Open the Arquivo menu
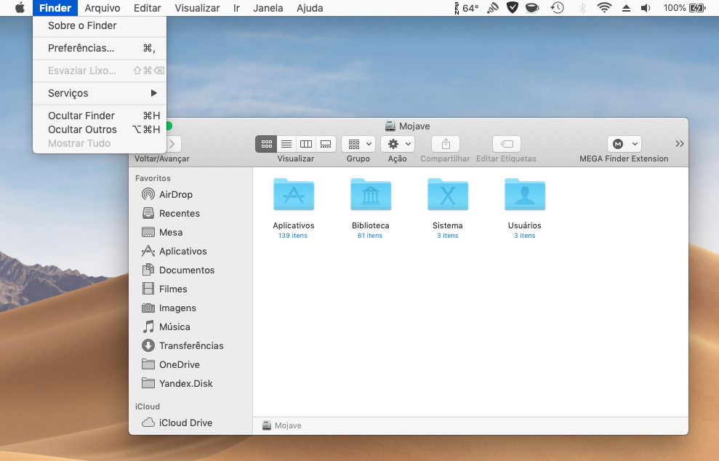 click(103, 8)
